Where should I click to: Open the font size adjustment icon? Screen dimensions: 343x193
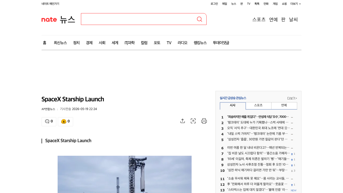193,121
